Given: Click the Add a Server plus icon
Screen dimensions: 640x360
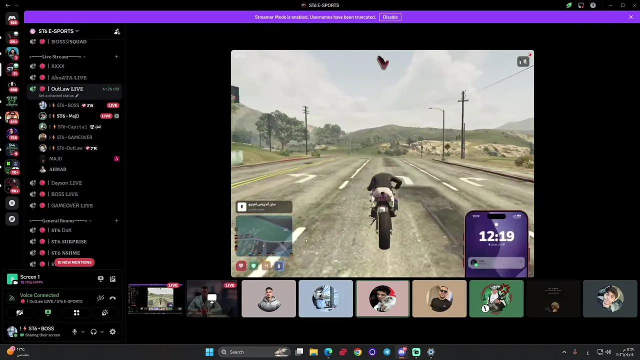Looking at the screenshot, I should (x=12, y=203).
